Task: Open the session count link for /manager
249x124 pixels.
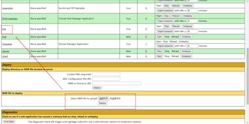Action: (146, 44)
